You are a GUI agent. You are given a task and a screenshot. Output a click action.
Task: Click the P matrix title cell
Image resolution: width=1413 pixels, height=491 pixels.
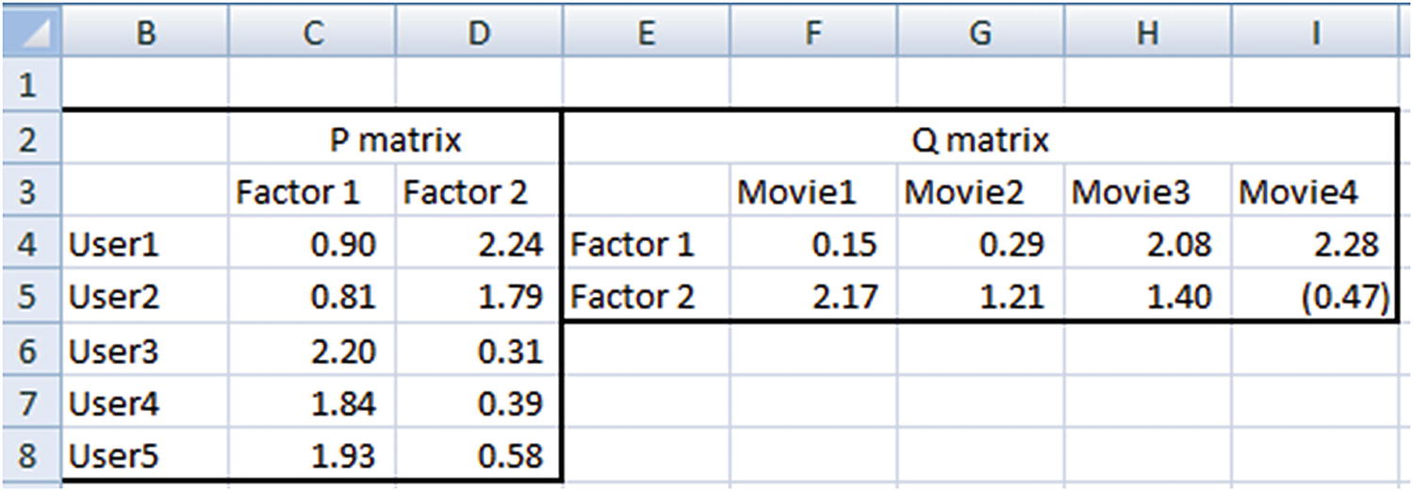tap(395, 139)
